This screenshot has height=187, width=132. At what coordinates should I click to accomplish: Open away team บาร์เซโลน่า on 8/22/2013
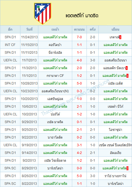(115, 184)
